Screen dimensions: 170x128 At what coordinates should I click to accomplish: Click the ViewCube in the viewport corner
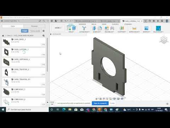[x=164, y=39]
